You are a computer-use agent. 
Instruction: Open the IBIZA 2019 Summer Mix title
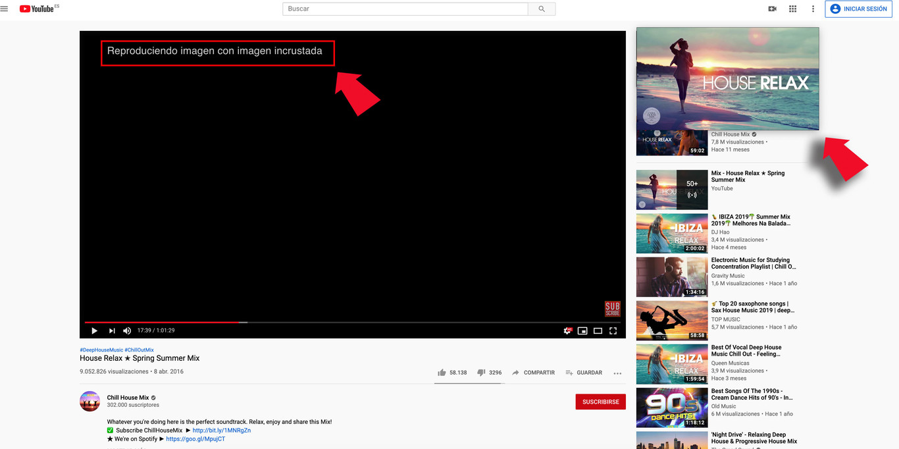[750, 220]
